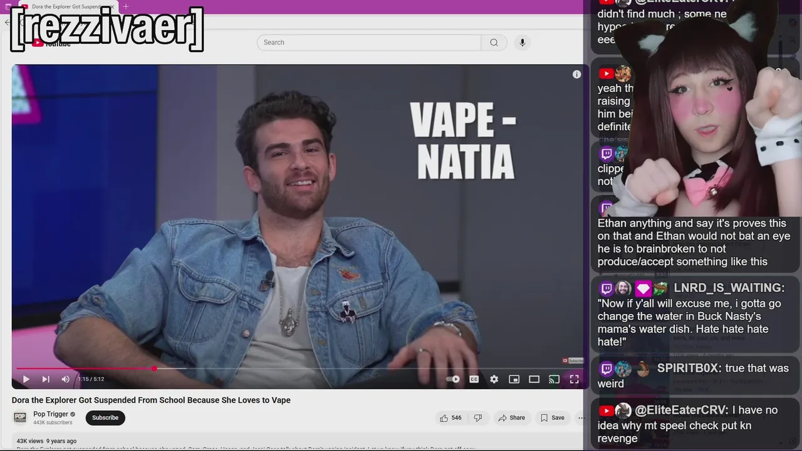The width and height of the screenshot is (802, 451).
Task: Enable miniplayer mode icon
Action: (x=514, y=379)
